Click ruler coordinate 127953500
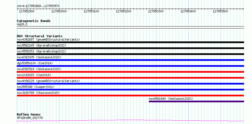Viewport: 252px width, 124px height. (x=220, y=11)
